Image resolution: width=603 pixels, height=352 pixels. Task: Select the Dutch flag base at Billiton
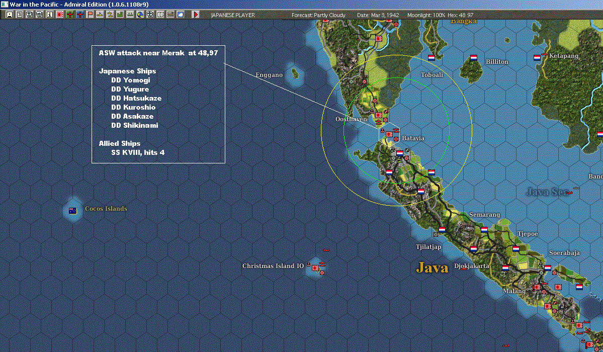click(x=474, y=58)
